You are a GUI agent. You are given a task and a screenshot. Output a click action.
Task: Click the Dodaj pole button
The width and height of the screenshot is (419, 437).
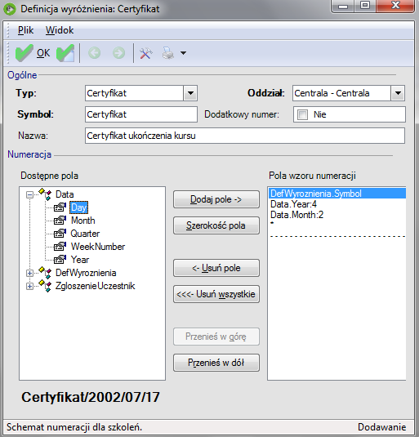[216, 199]
